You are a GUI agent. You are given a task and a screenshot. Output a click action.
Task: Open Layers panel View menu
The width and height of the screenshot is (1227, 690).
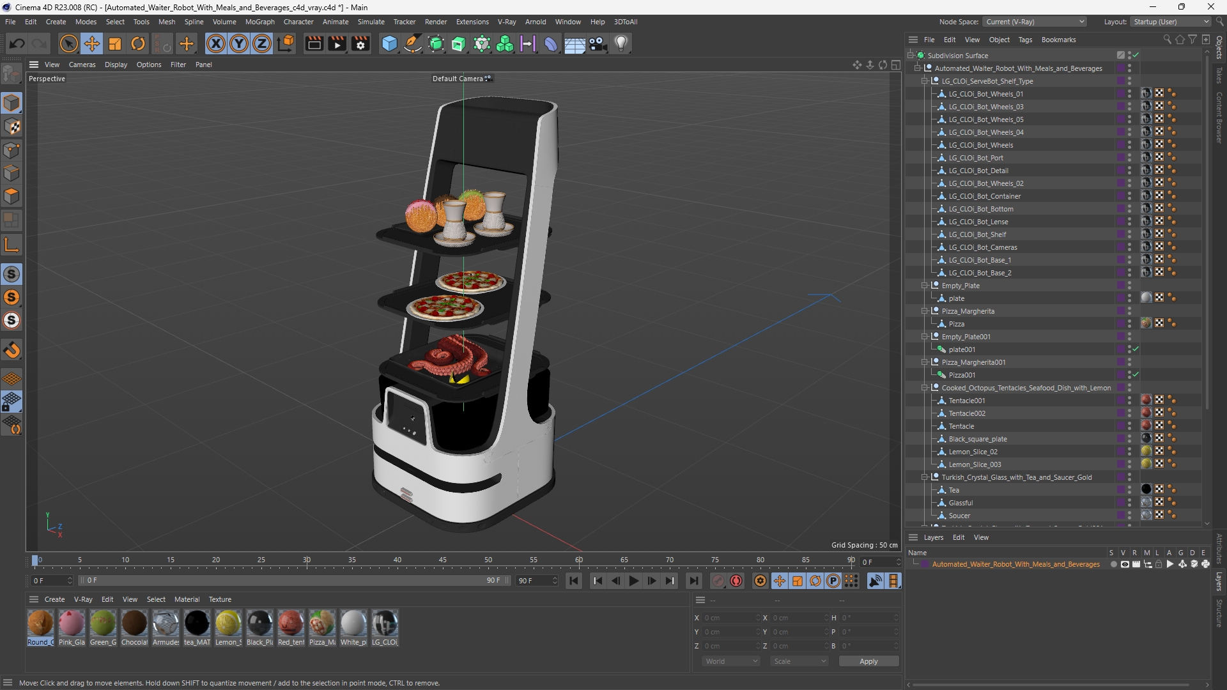[981, 537]
